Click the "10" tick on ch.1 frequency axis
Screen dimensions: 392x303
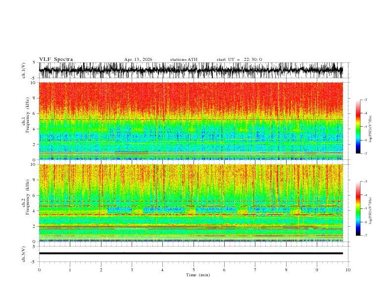pos(33,83)
